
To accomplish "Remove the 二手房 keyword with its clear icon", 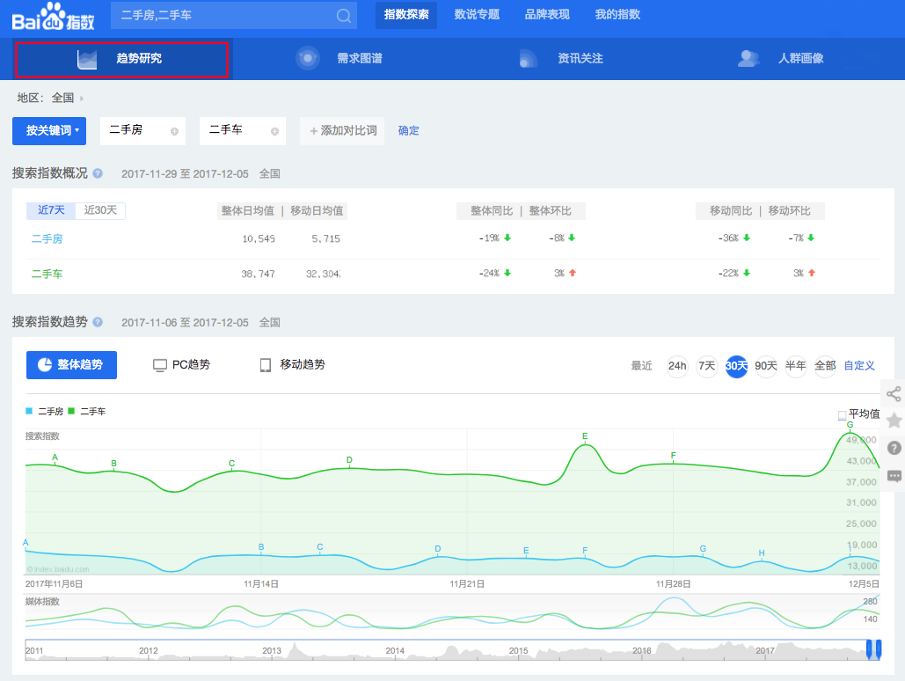I will pos(174,131).
